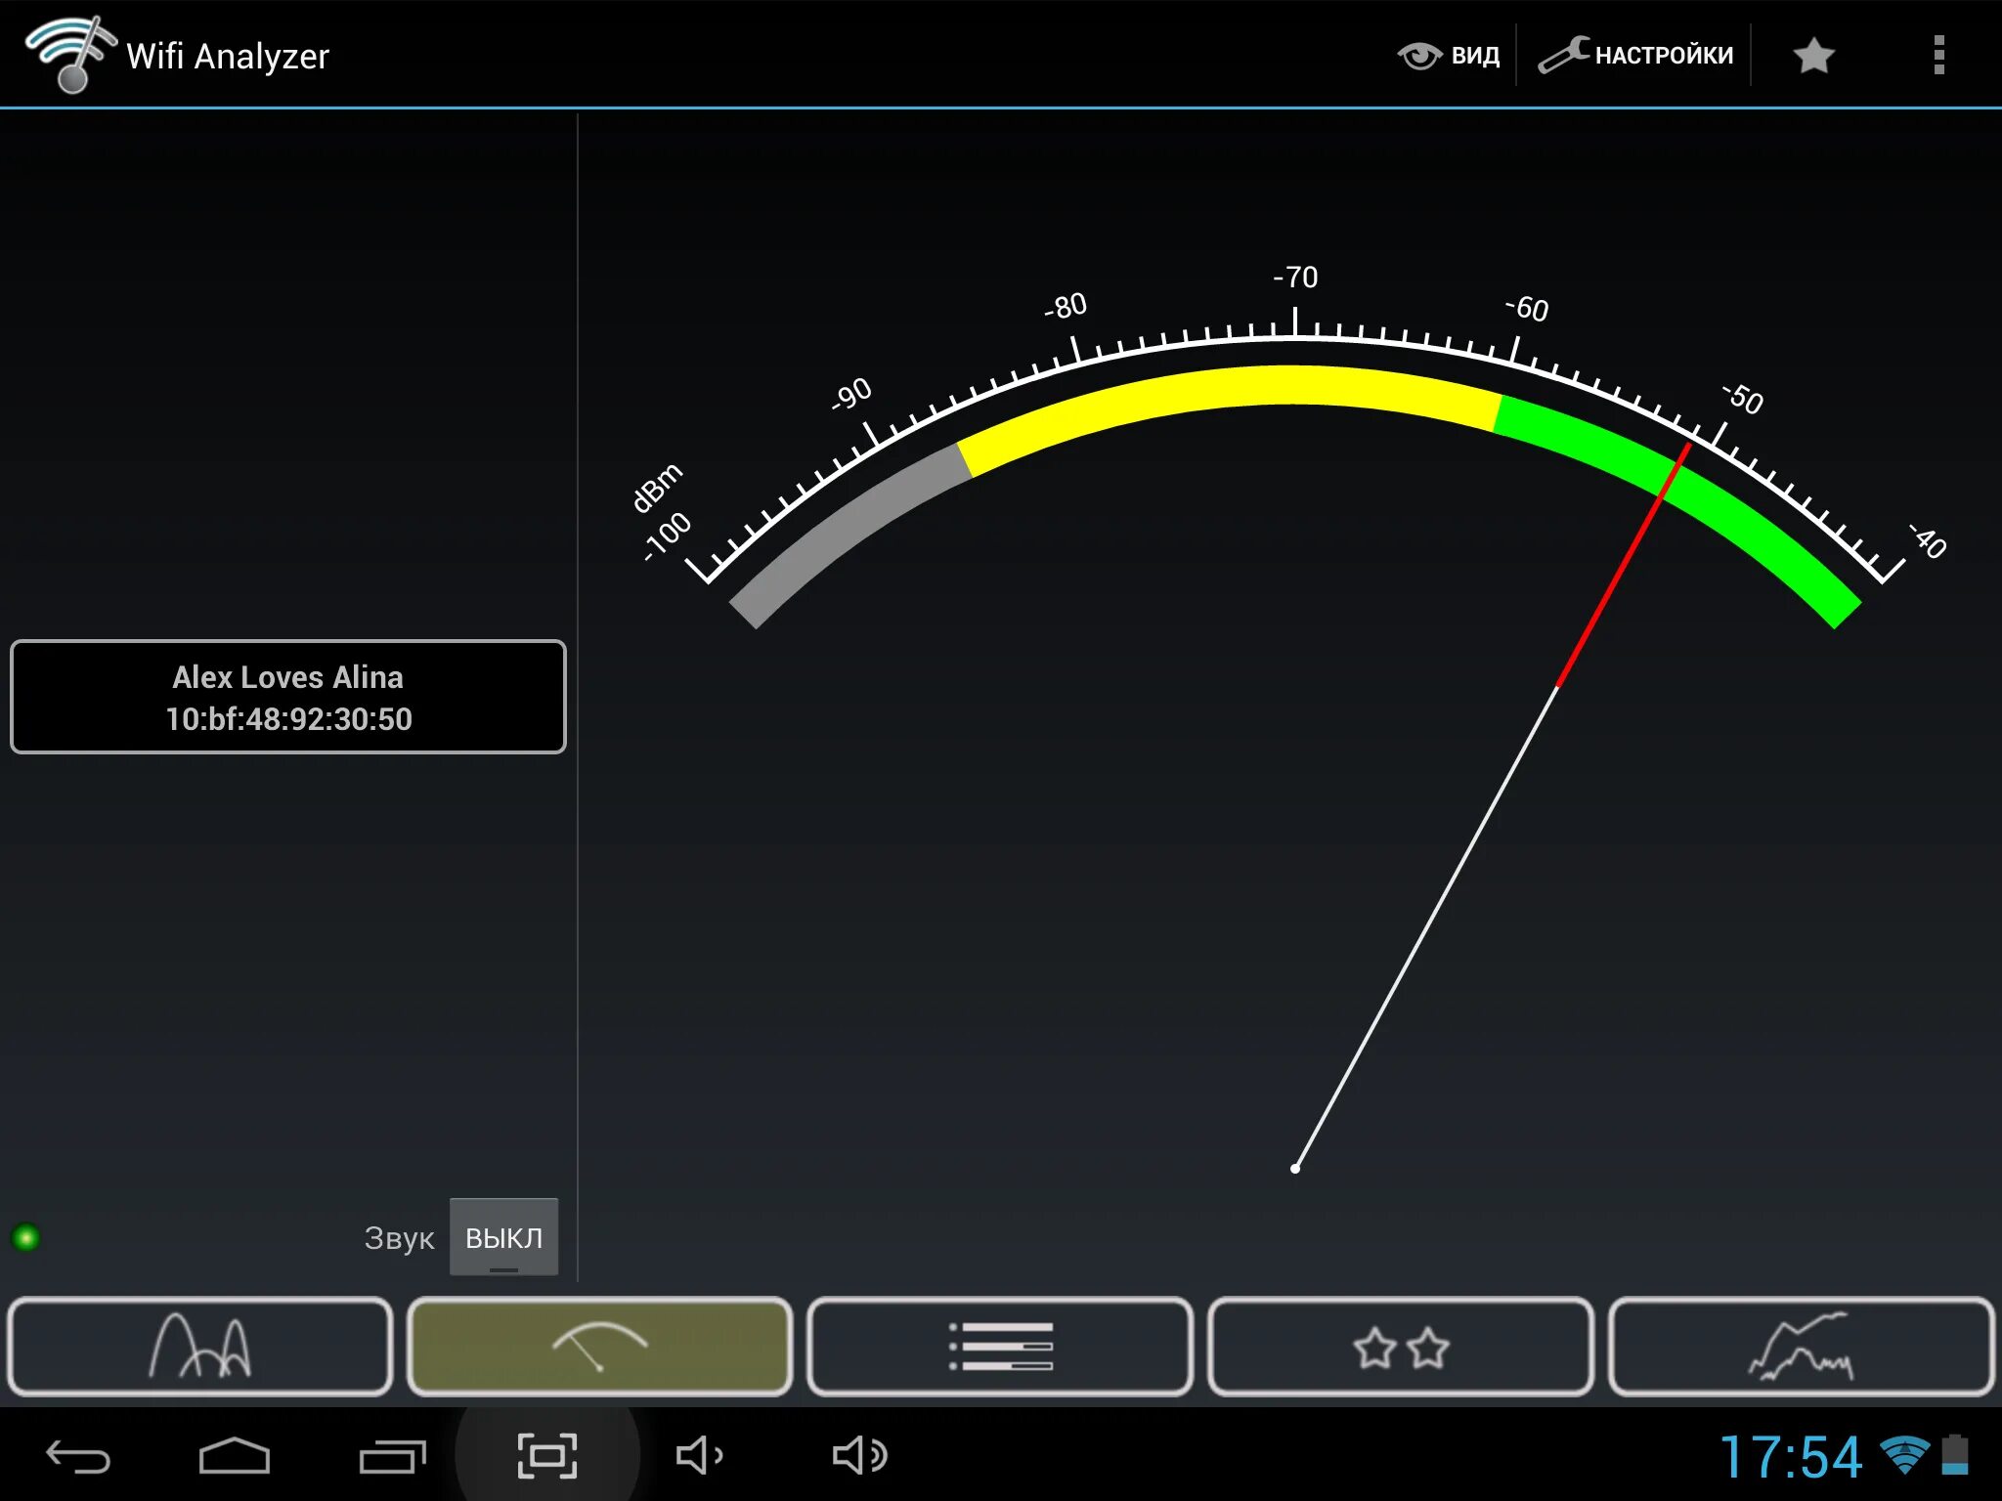Screen dimensions: 2002x1501
Task: Tap the green scanning indicator light
Action: pyautogui.click(x=26, y=1238)
